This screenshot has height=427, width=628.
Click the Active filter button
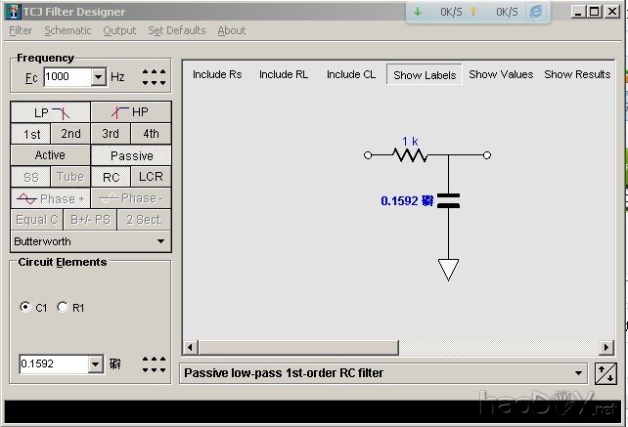tap(50, 155)
